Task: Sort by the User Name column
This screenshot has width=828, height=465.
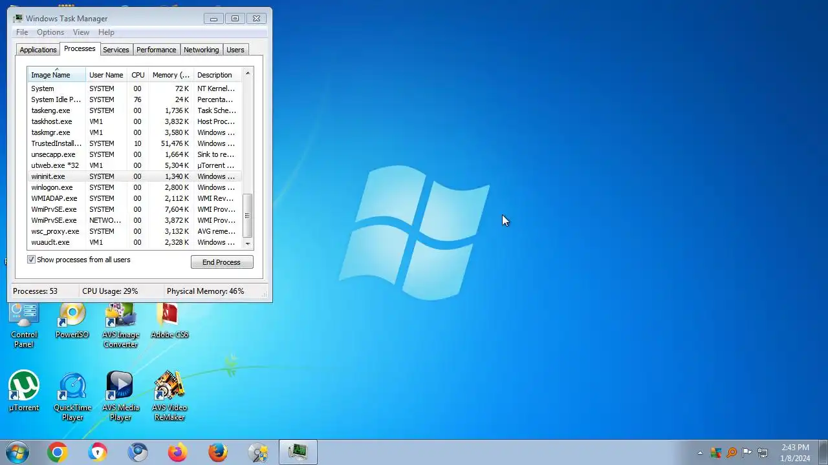Action: pyautogui.click(x=106, y=75)
